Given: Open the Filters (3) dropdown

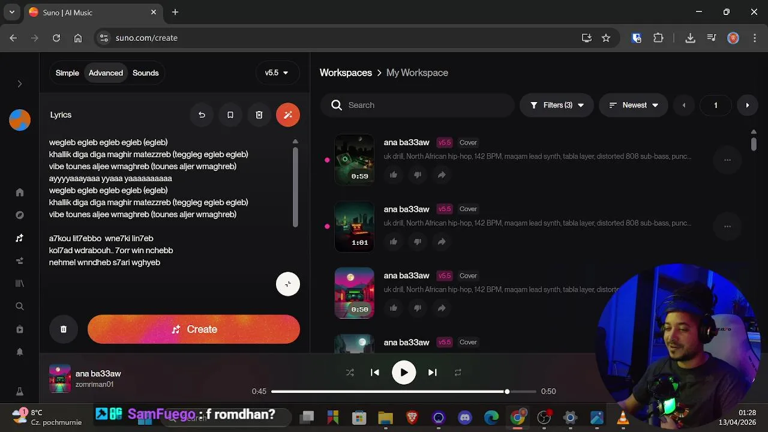Looking at the screenshot, I should tap(557, 106).
